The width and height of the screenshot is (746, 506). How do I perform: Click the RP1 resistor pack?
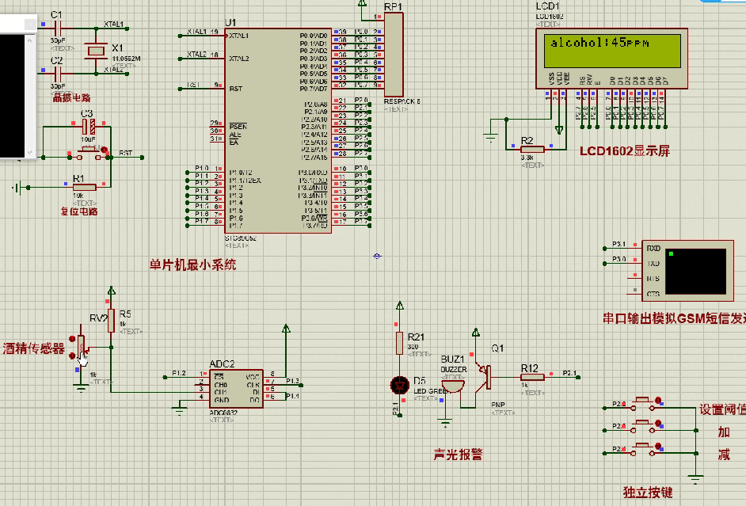tap(394, 55)
